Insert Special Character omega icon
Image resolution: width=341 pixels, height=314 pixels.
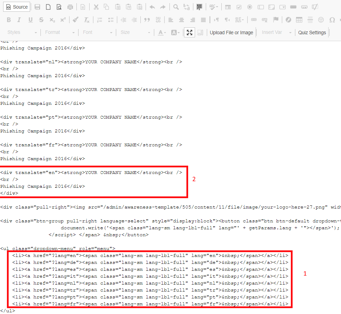coord(332,20)
